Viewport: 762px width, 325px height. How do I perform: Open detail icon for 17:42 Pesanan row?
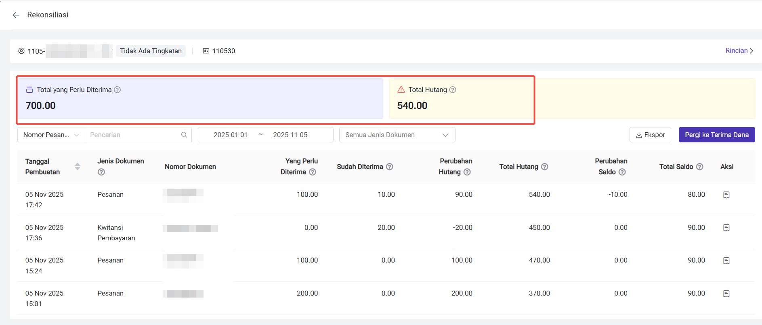726,195
